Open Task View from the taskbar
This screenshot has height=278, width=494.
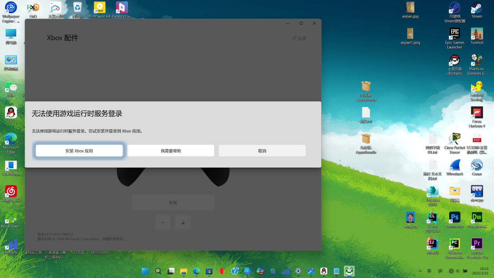[171, 271]
